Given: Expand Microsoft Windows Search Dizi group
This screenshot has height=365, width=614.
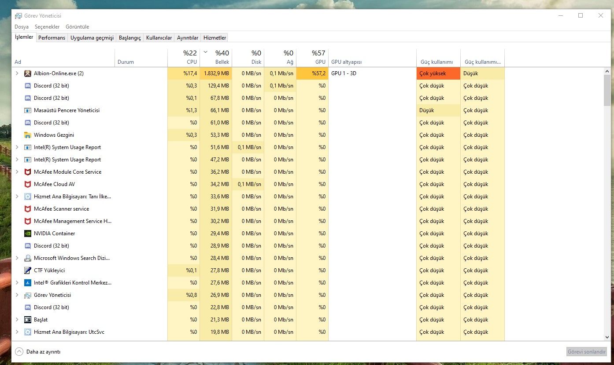Looking at the screenshot, I should [17, 258].
